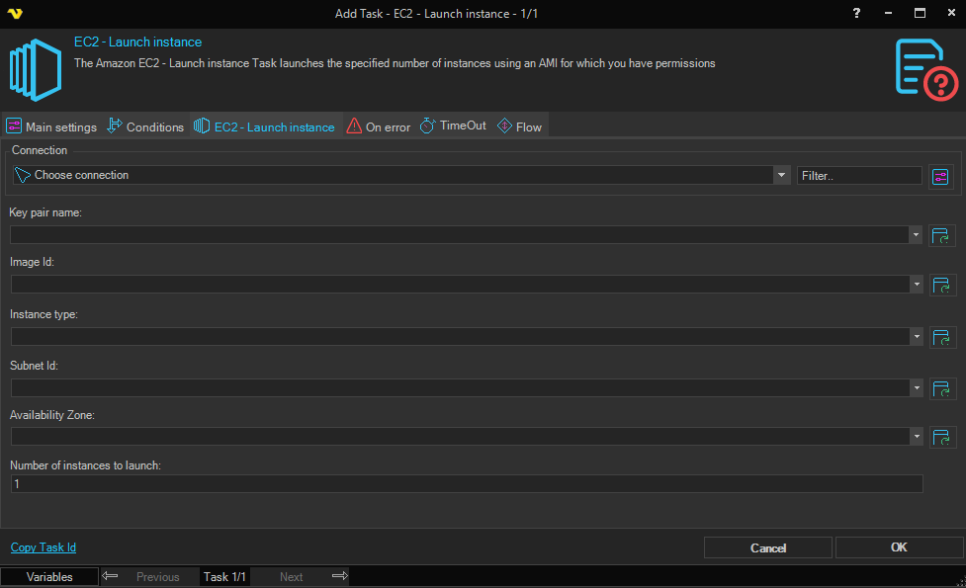Click the Copy Task Id link
The width and height of the screenshot is (966, 588).
[44, 547]
